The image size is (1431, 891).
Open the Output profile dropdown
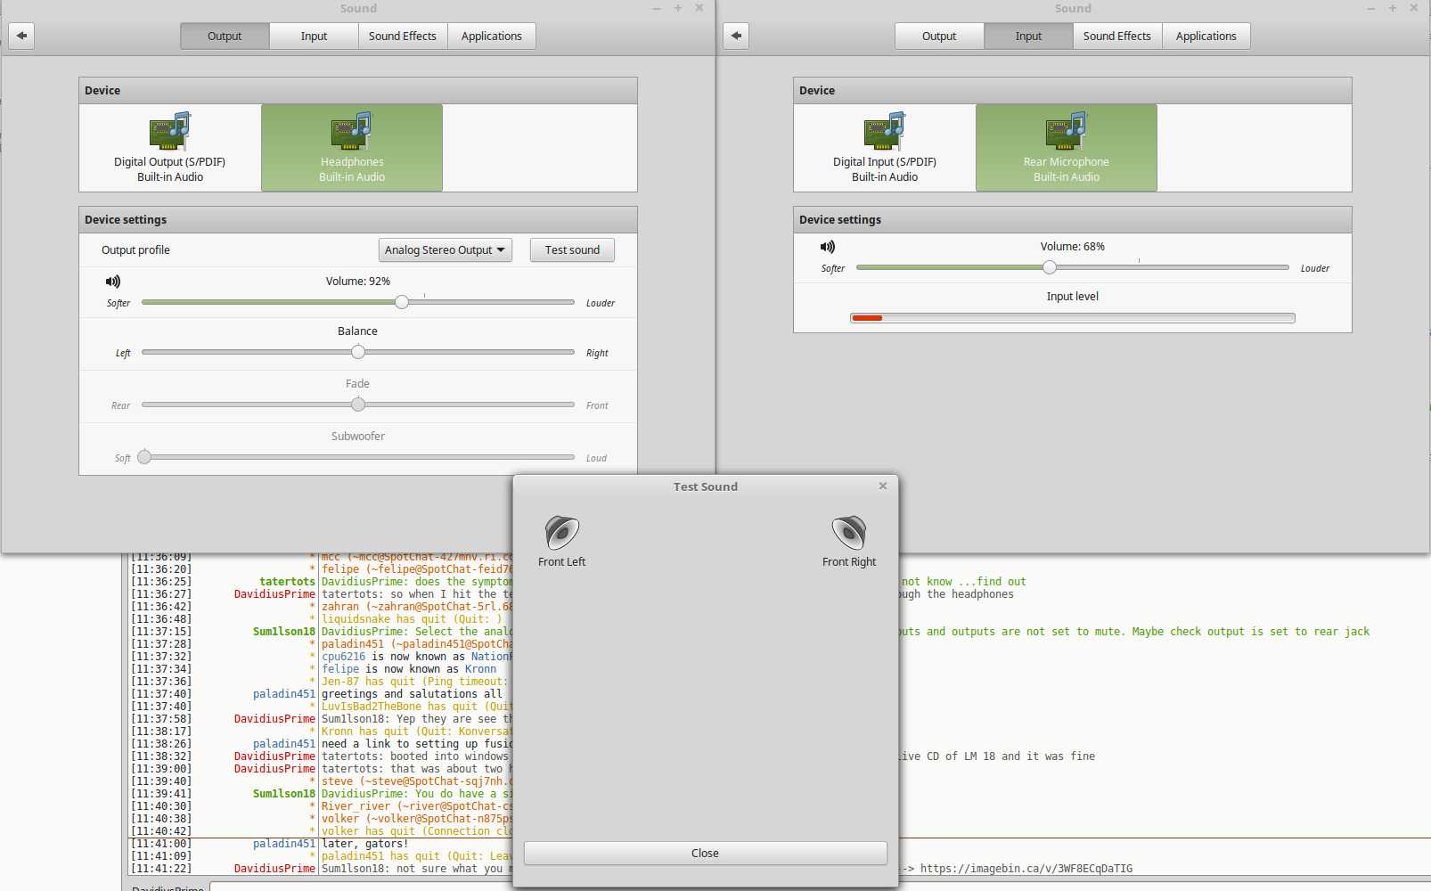(x=446, y=250)
